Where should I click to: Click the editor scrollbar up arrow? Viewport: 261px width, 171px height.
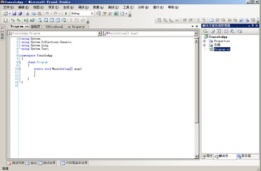coord(196,41)
